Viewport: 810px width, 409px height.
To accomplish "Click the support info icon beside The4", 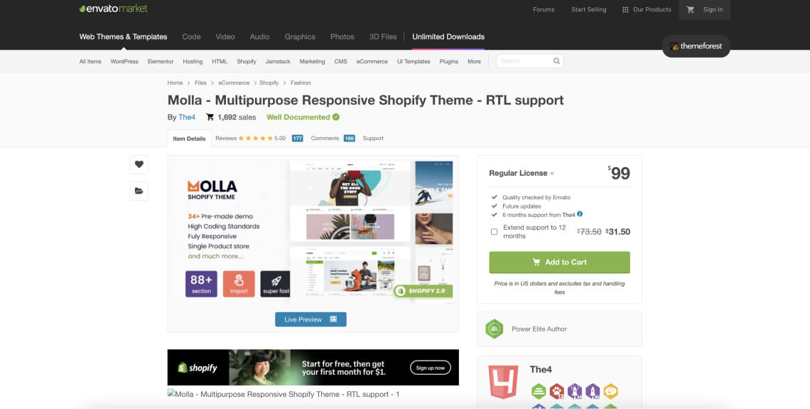I will 580,214.
